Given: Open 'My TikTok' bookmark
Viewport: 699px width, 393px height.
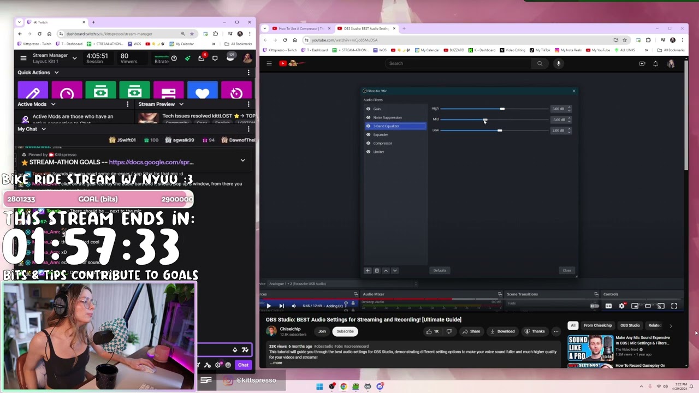Looking at the screenshot, I should [540, 50].
